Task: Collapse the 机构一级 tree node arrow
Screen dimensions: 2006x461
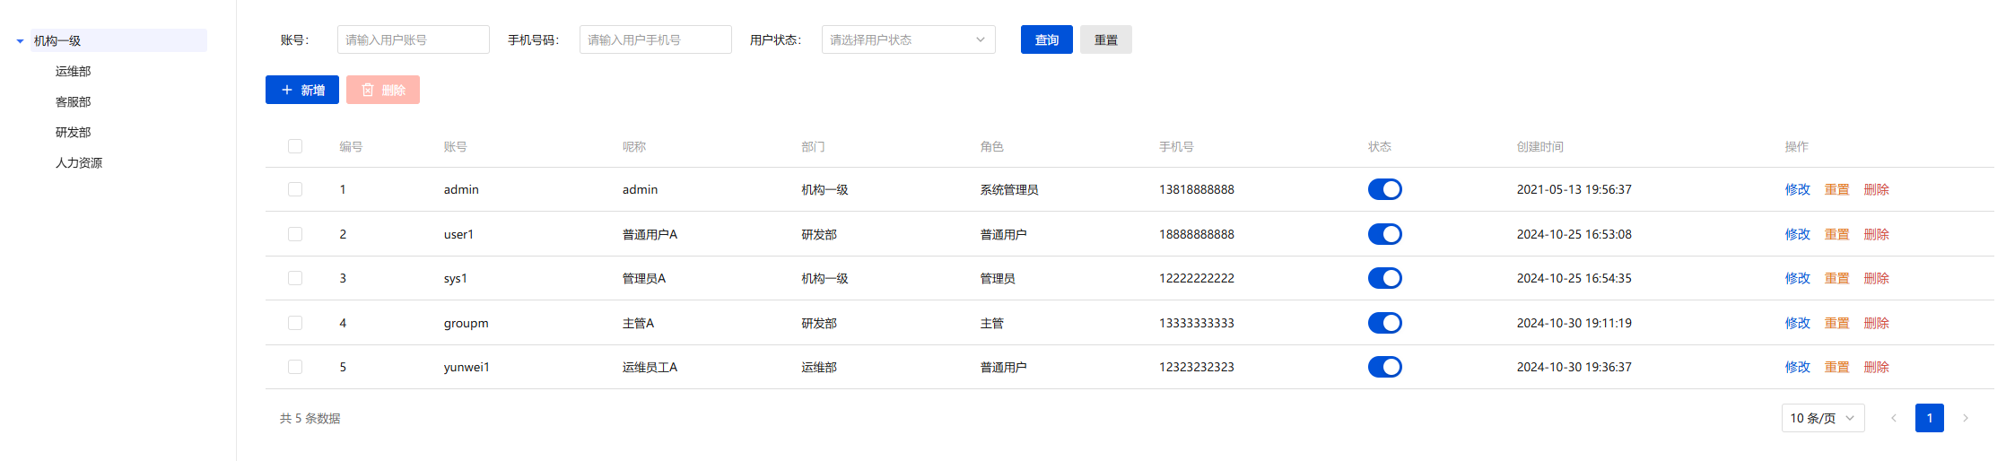Action: (20, 41)
